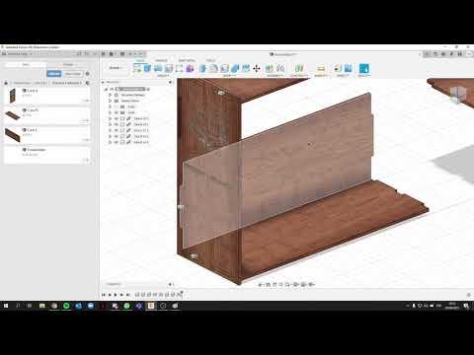Expand Document Settings in browser tree
Image resolution: width=474 pixels, height=355 pixels.
tap(111, 95)
